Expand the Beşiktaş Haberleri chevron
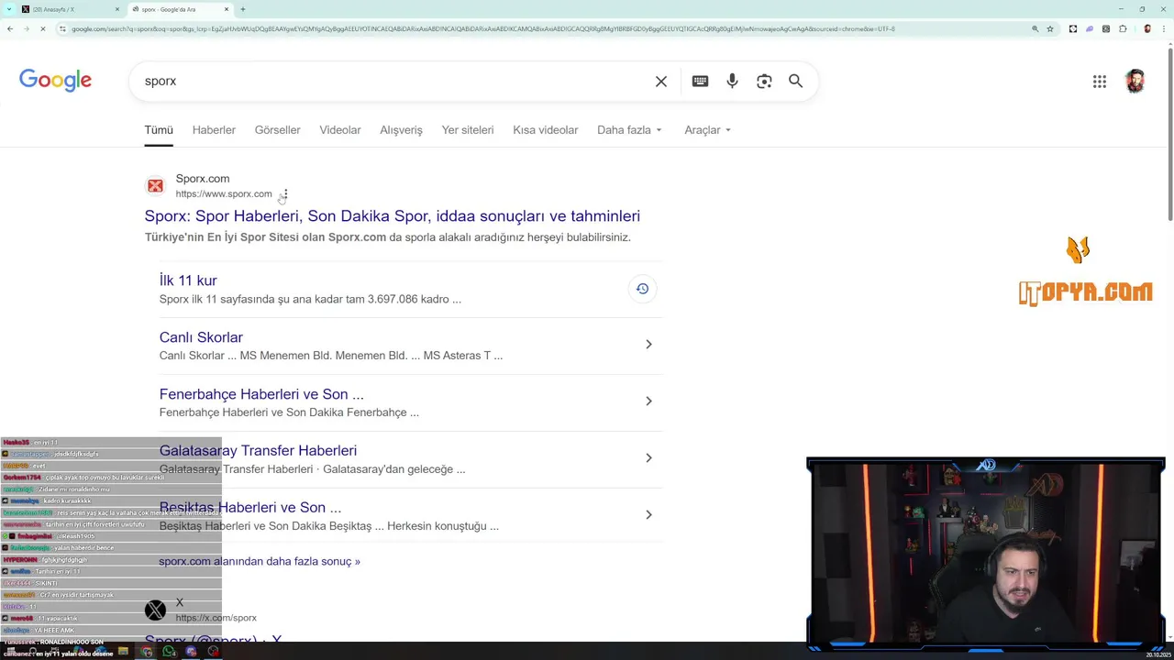 click(x=648, y=515)
